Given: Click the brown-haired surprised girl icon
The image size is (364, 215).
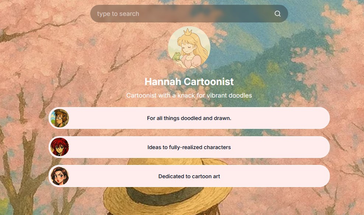Looking at the screenshot, I should coord(60,176).
